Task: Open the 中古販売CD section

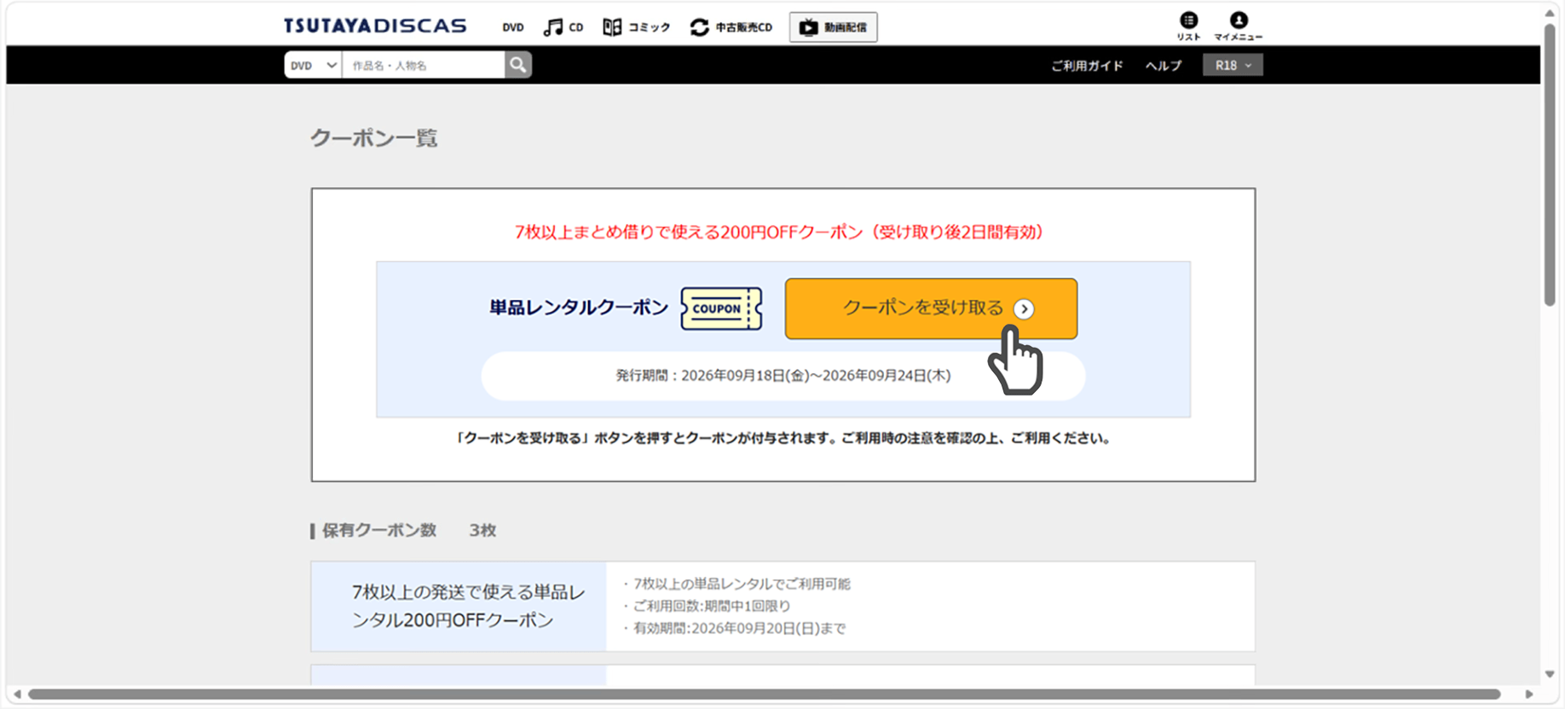Action: point(731,27)
